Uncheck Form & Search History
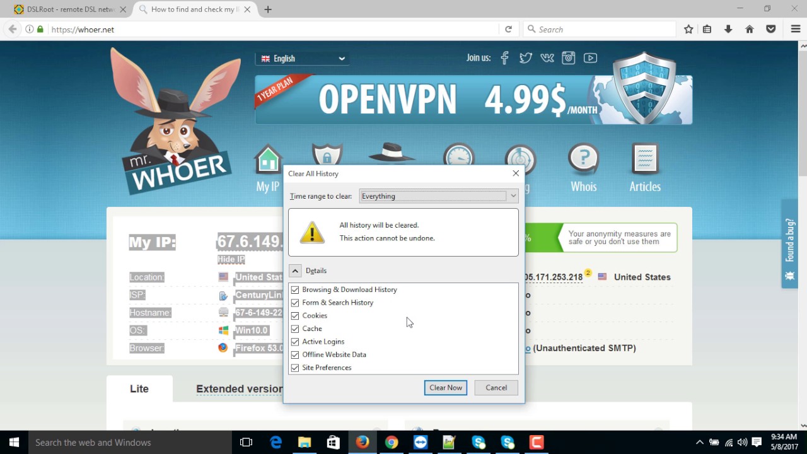The image size is (807, 454). pyautogui.click(x=295, y=303)
